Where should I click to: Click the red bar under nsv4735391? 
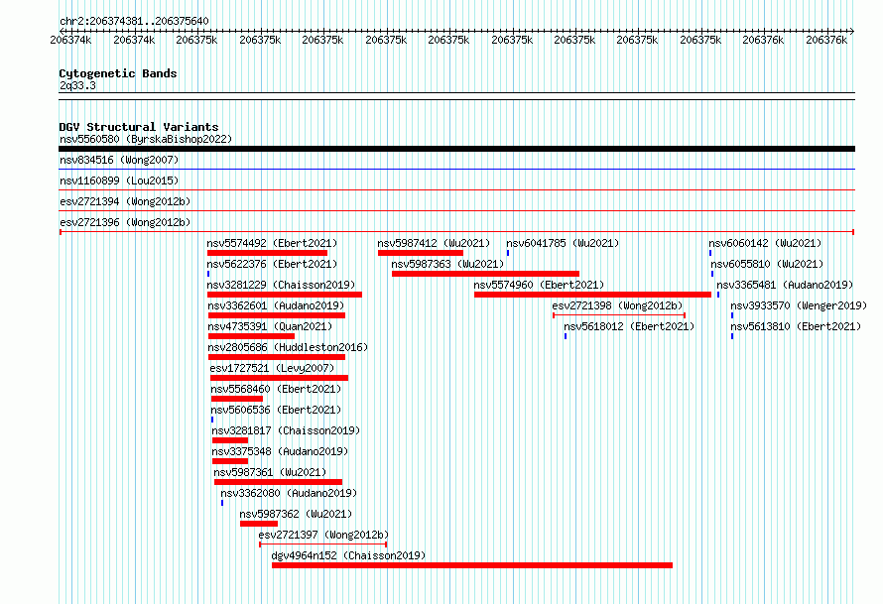pos(251,336)
